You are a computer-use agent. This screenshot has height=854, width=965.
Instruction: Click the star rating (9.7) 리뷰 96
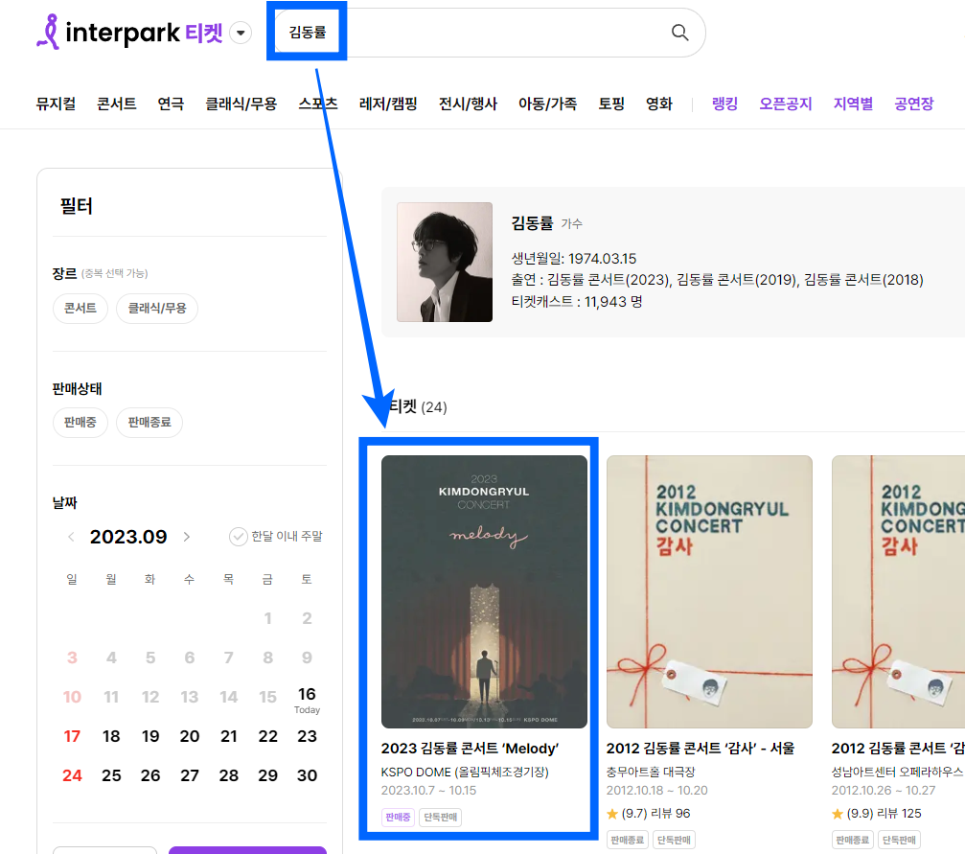point(648,814)
